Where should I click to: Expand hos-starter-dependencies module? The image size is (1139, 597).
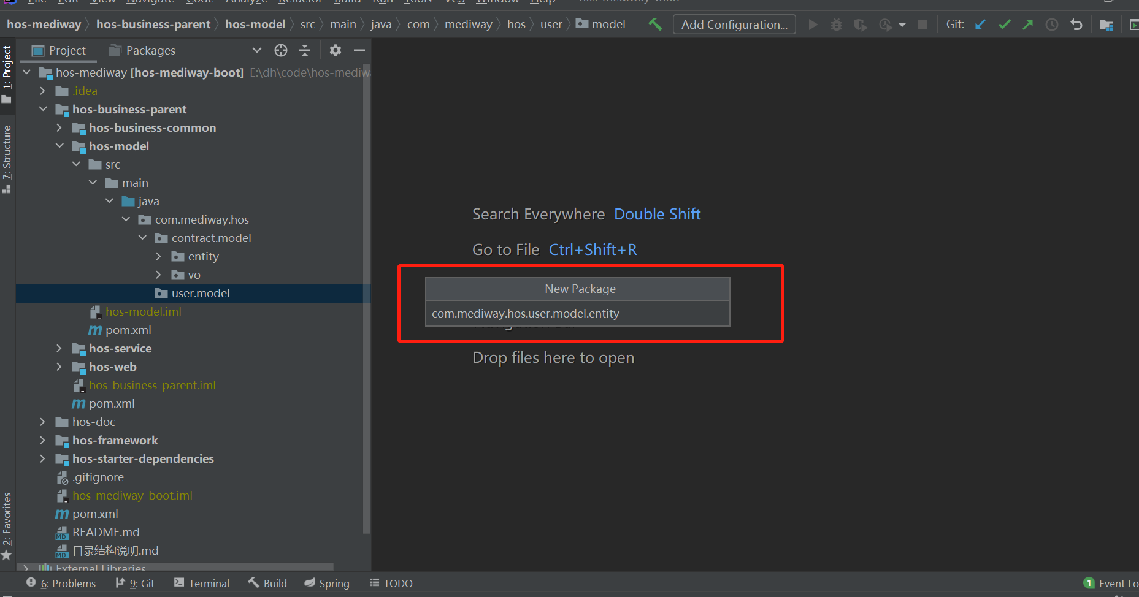(42, 458)
